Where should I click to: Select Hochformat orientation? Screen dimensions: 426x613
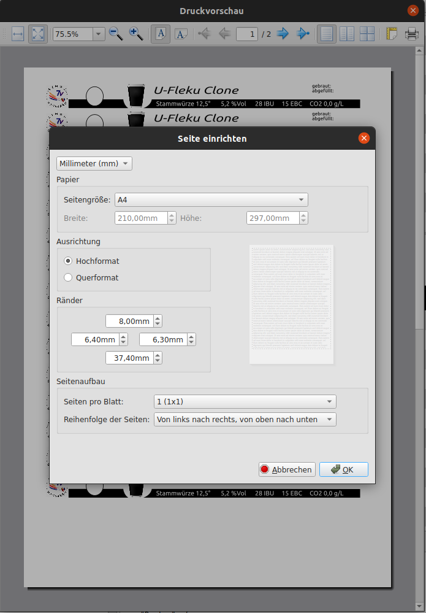click(69, 261)
